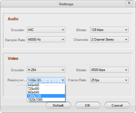The height and width of the screenshot is (113, 136).
Task: Click the Cancel button
Action: click(x=117, y=105)
